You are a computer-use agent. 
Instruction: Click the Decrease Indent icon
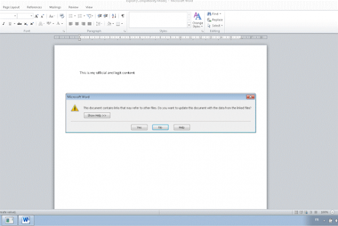point(99,16)
